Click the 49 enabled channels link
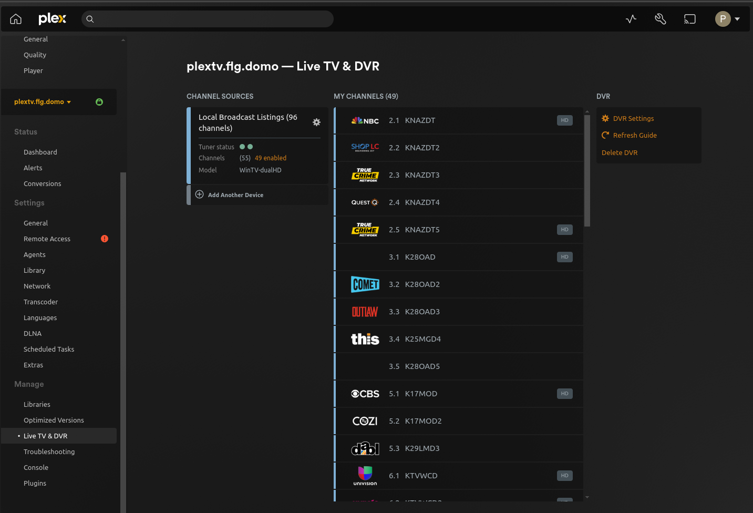 (x=271, y=158)
